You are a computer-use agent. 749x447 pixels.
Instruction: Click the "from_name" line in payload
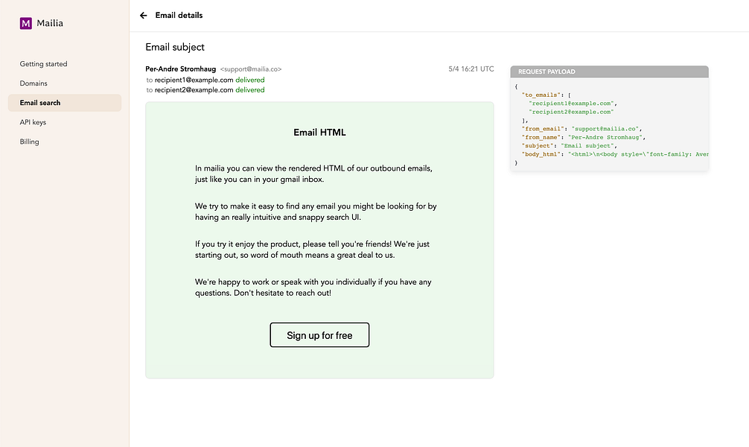tap(583, 138)
